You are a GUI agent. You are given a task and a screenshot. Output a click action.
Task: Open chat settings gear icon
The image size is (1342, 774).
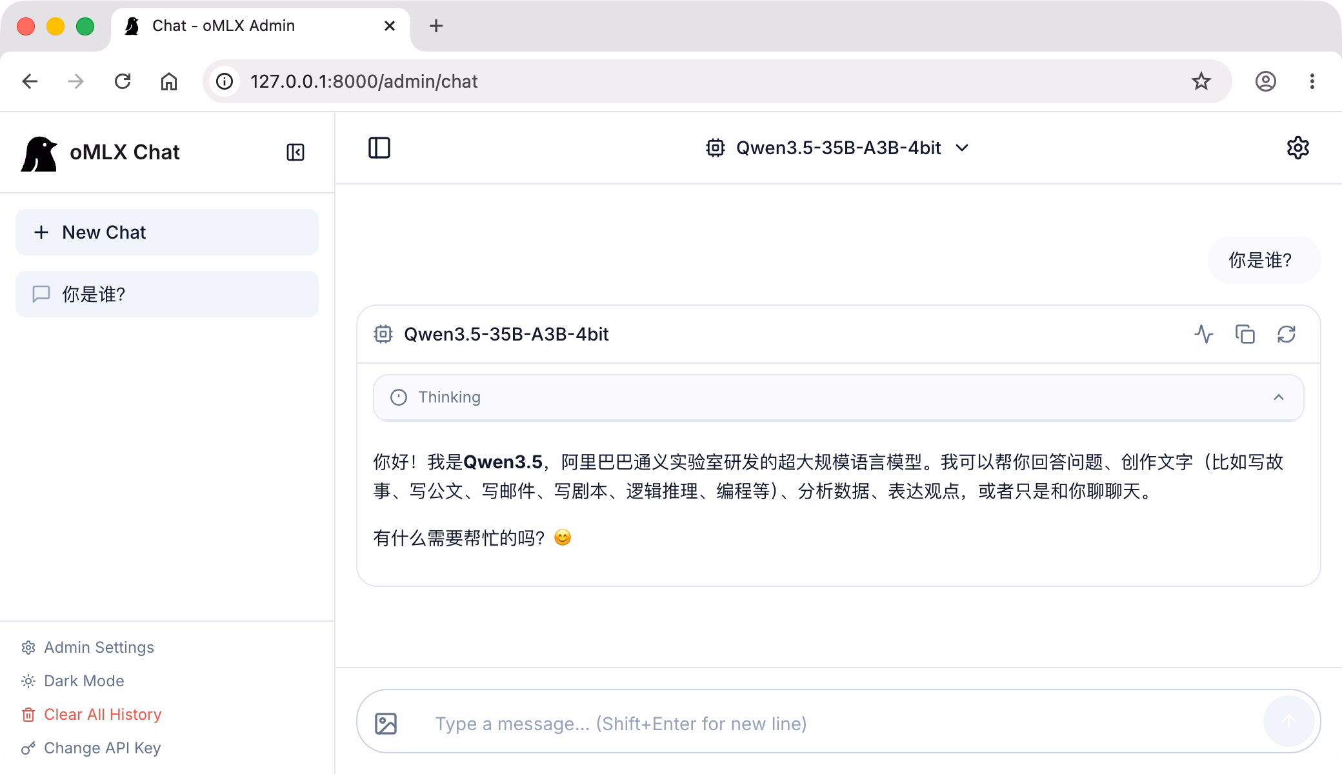click(x=1297, y=148)
